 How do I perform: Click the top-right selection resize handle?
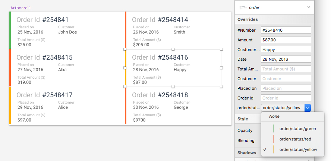[221, 49]
